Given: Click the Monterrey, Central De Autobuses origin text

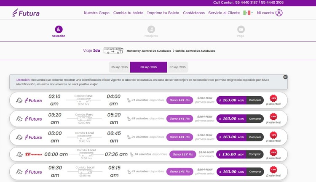Looking at the screenshot, I should (x=149, y=51).
